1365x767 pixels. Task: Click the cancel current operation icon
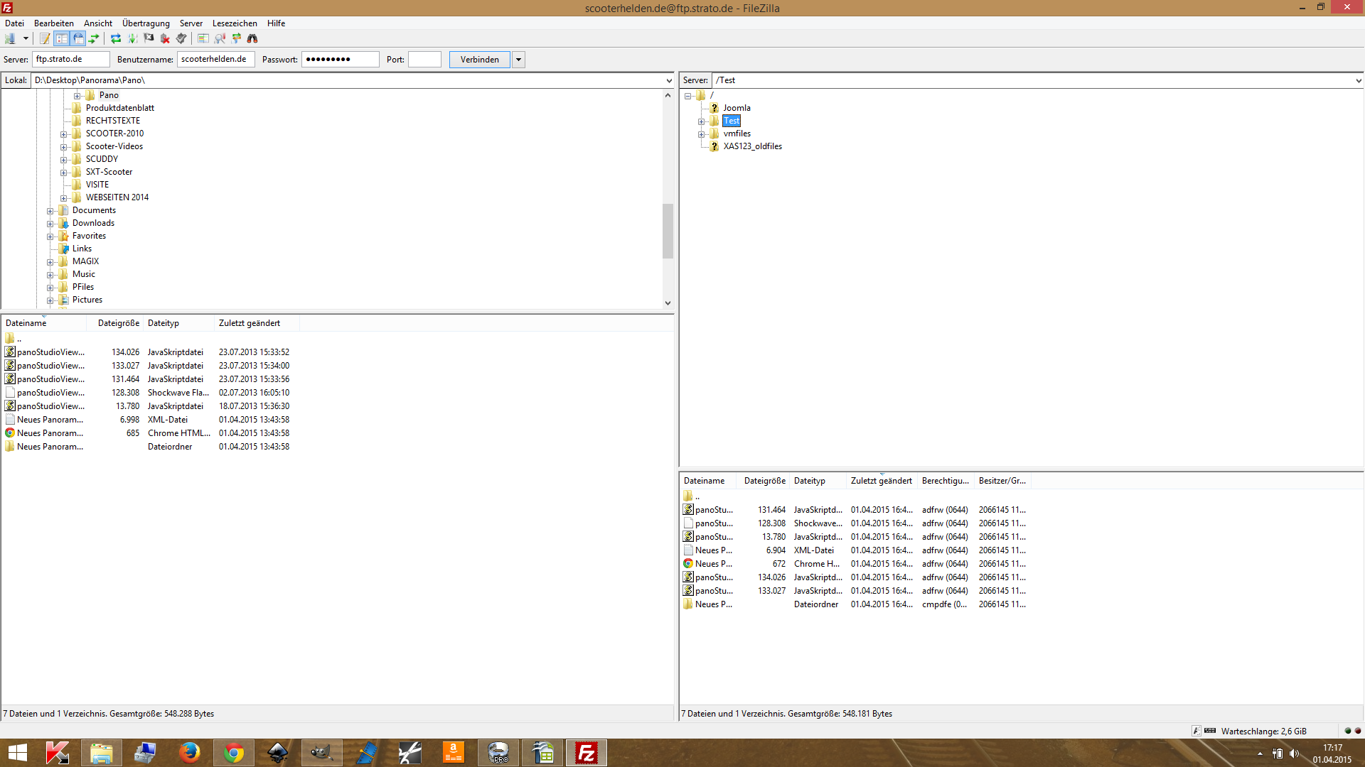149,38
